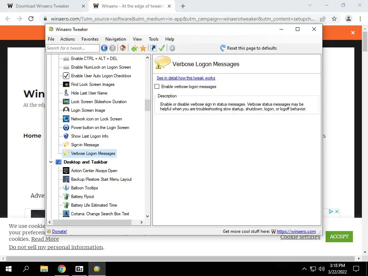Open the Tools menu

point(153,39)
